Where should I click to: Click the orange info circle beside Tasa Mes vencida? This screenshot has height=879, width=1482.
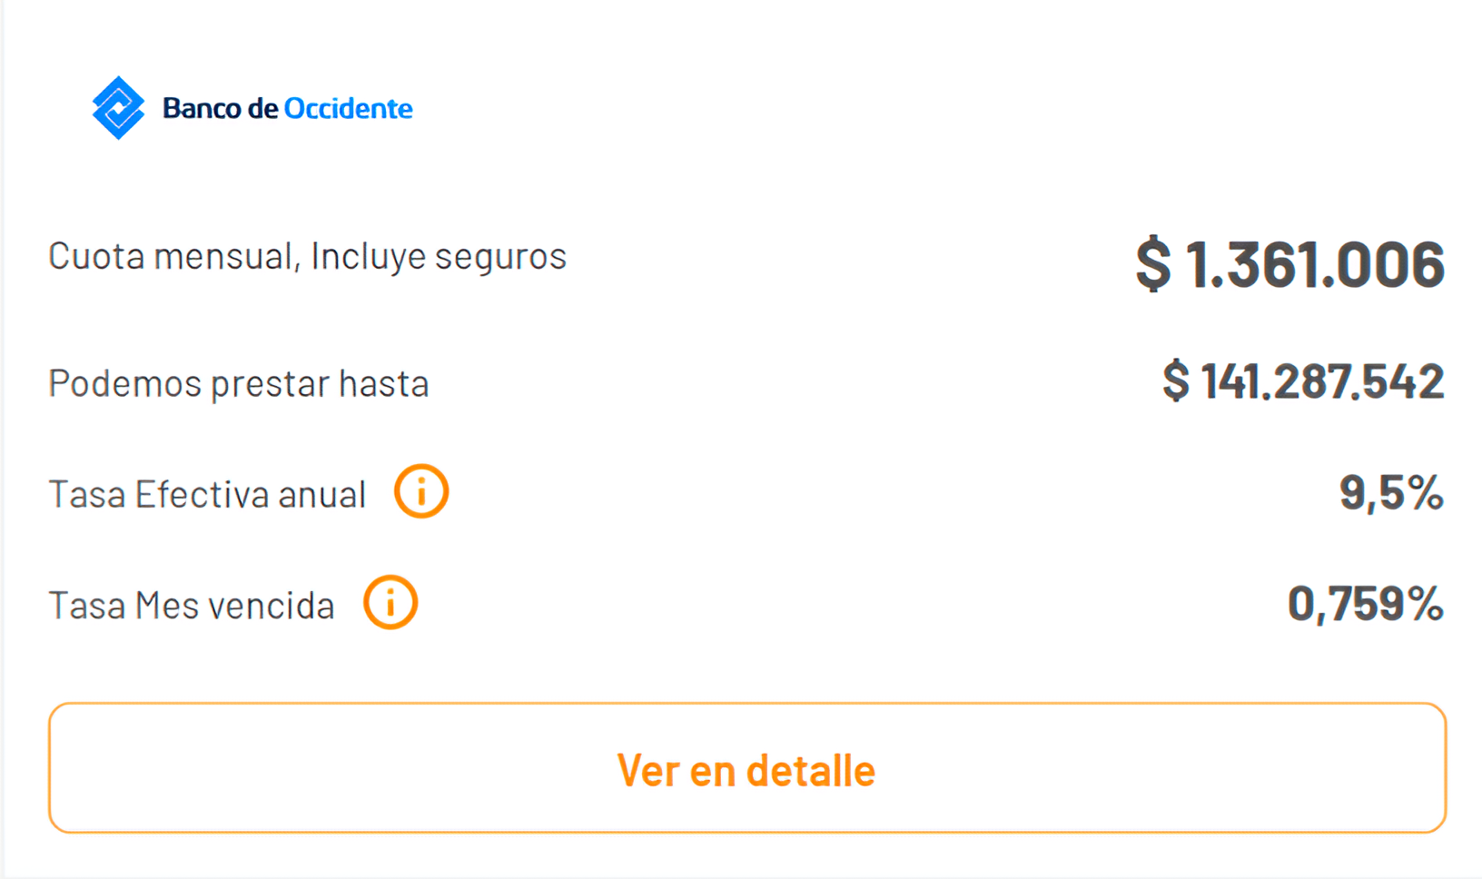click(x=390, y=601)
